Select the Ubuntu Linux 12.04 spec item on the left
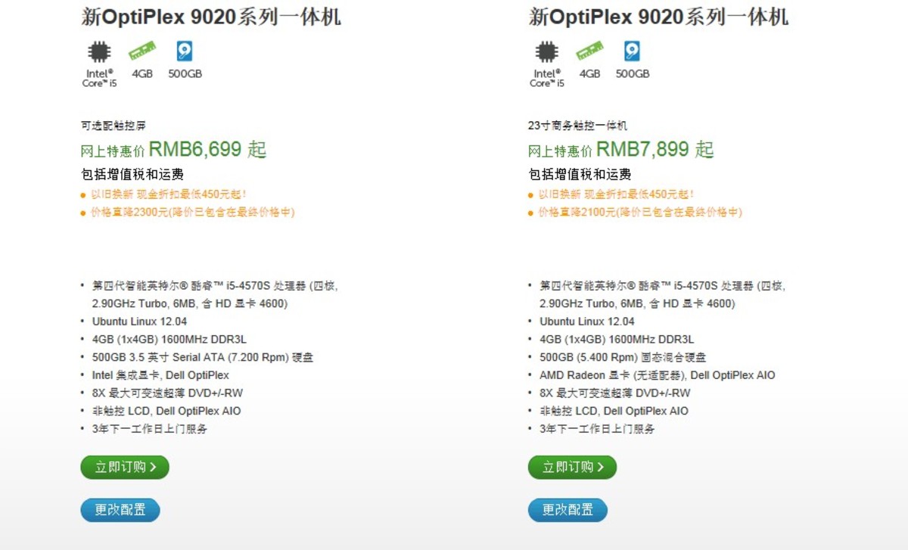 pyautogui.click(x=140, y=321)
